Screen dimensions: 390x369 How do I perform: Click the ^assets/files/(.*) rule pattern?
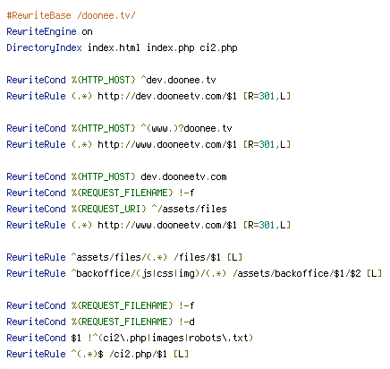(x=119, y=257)
